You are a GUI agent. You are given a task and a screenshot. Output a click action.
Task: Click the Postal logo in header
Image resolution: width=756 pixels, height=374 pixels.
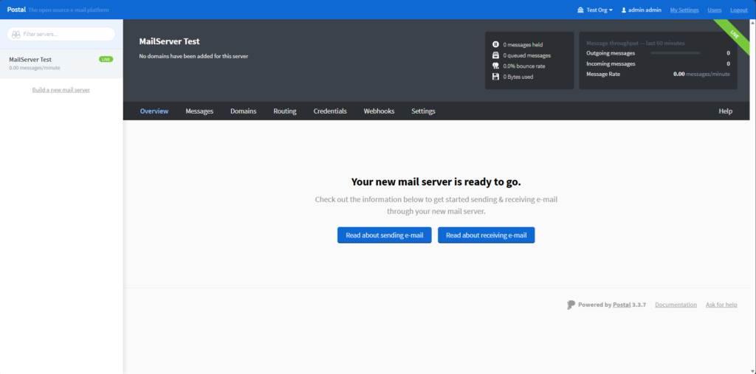pyautogui.click(x=16, y=10)
